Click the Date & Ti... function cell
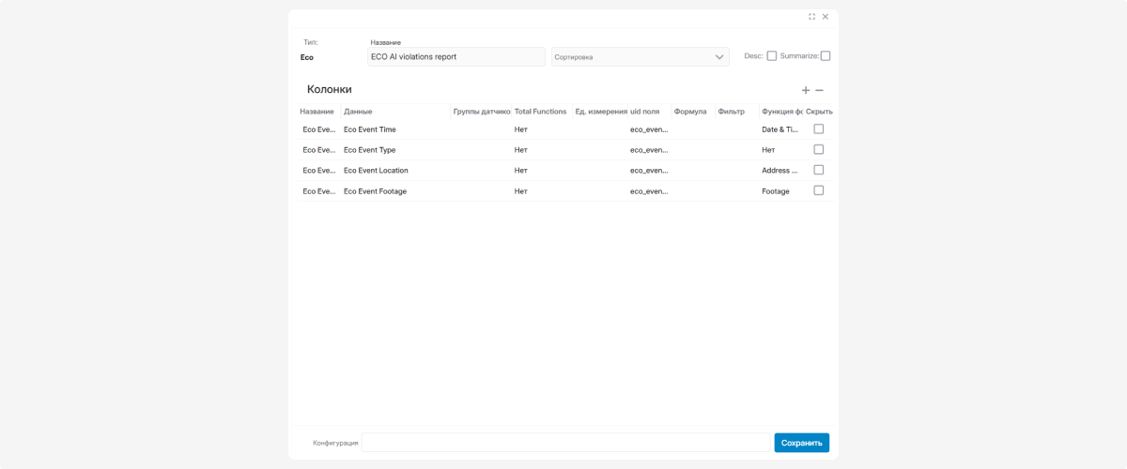 point(780,129)
